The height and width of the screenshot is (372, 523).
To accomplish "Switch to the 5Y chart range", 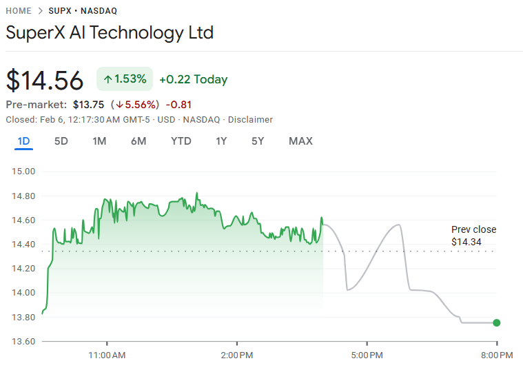I will (x=258, y=141).
